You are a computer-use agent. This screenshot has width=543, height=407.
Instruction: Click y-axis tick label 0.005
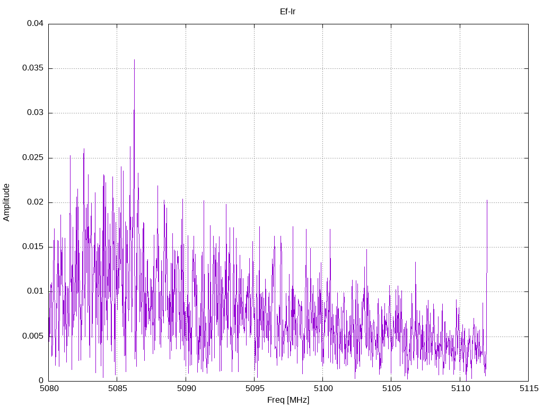(33, 336)
